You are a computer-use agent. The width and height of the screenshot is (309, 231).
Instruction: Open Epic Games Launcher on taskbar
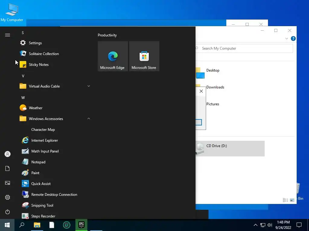[81, 225]
